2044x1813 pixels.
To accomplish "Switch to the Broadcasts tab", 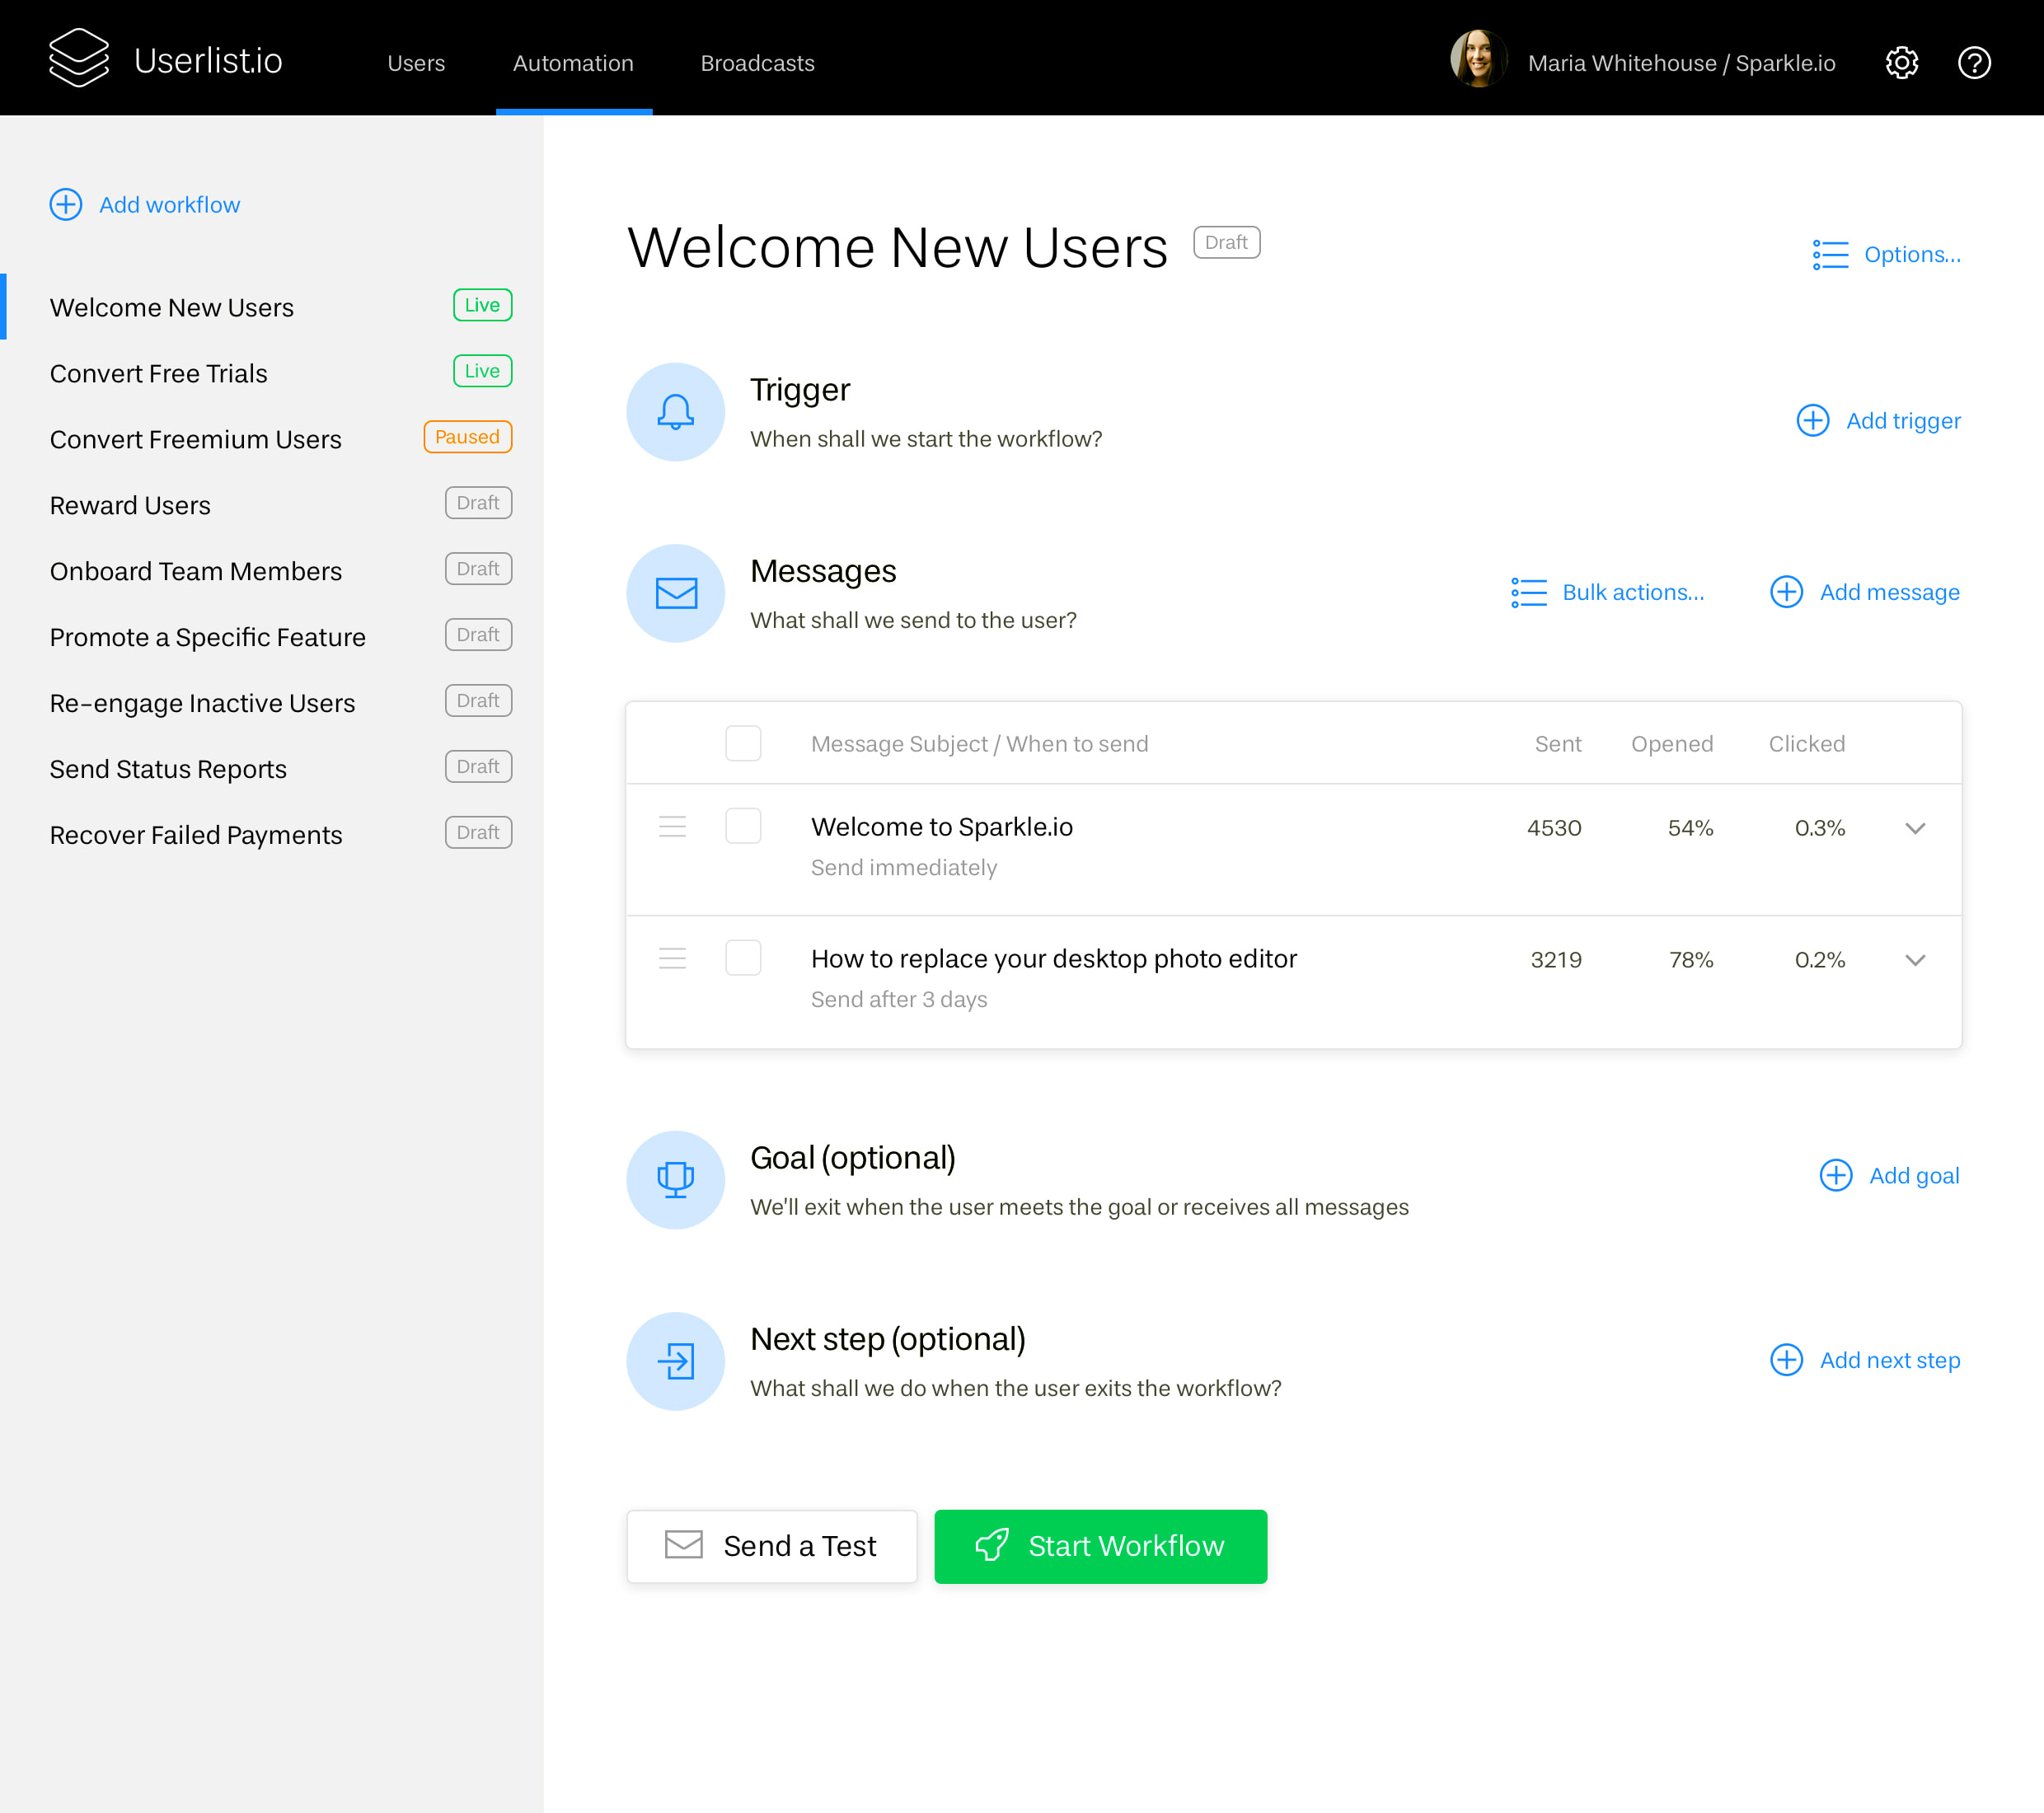I will pyautogui.click(x=757, y=63).
